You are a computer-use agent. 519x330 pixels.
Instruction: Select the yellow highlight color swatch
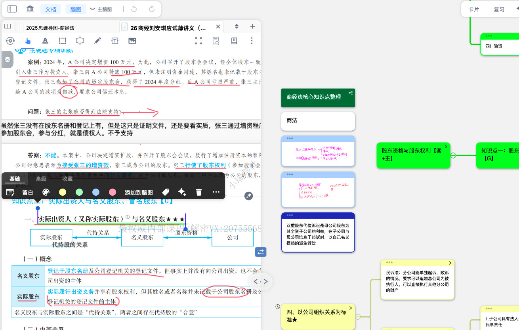point(62,192)
